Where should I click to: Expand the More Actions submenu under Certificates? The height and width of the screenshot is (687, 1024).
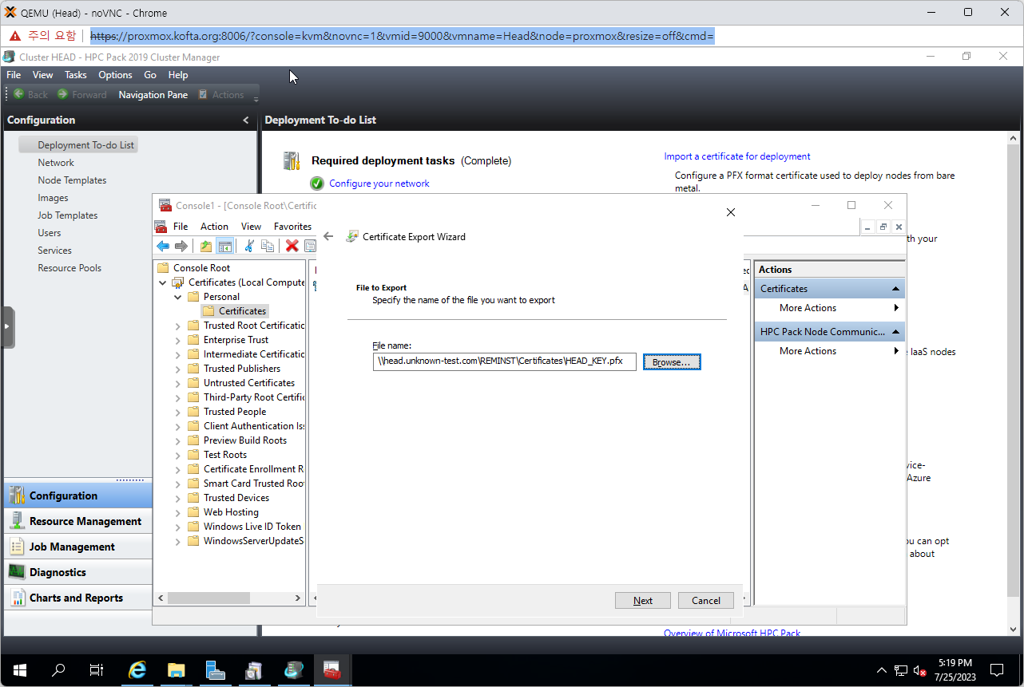(896, 308)
